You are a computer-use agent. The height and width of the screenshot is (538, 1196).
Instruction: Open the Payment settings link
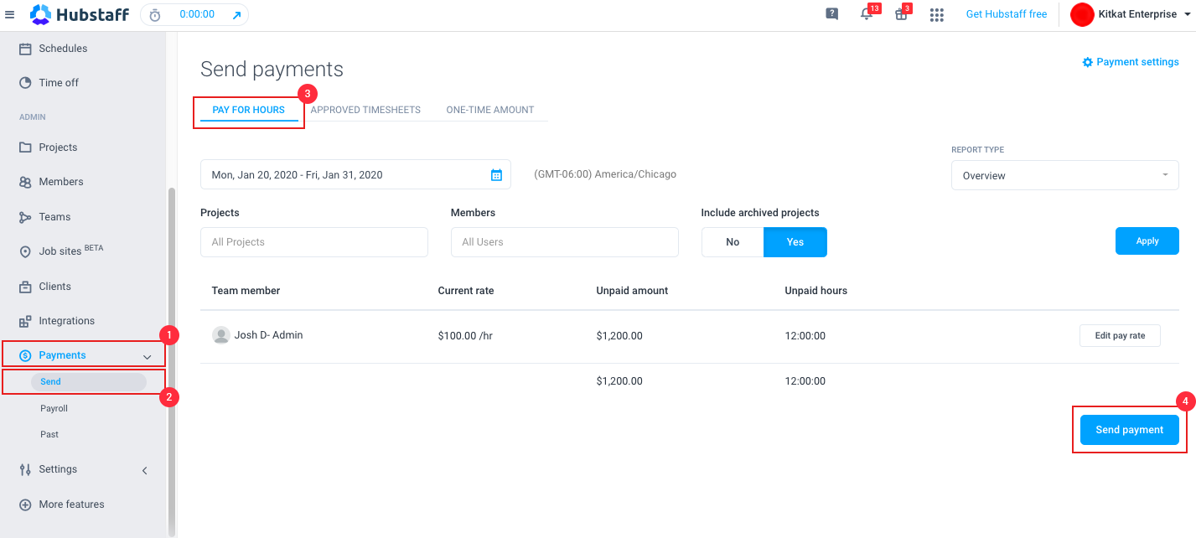click(x=1130, y=62)
